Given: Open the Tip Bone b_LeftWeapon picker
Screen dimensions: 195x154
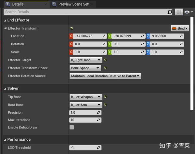Looking at the screenshot, I should pos(86,97).
